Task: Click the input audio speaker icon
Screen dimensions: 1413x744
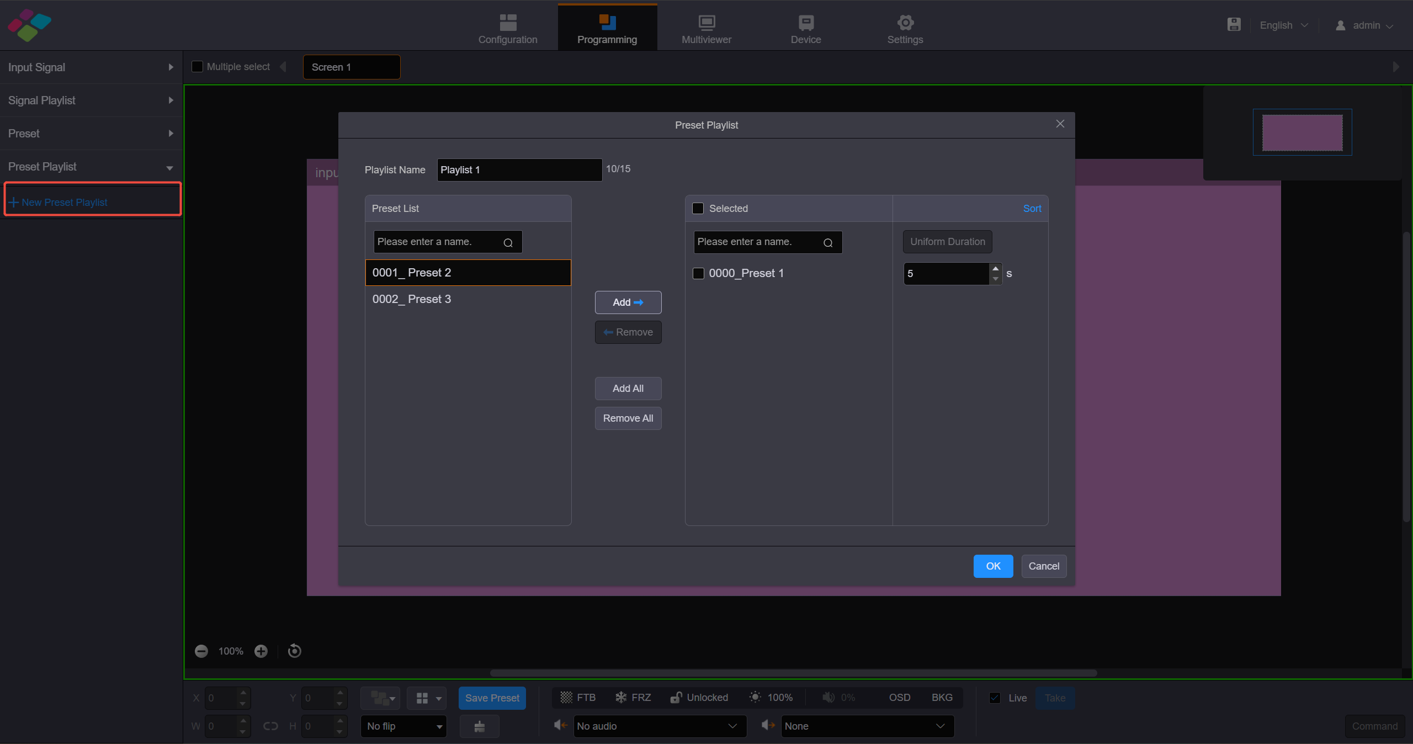Action: coord(559,726)
